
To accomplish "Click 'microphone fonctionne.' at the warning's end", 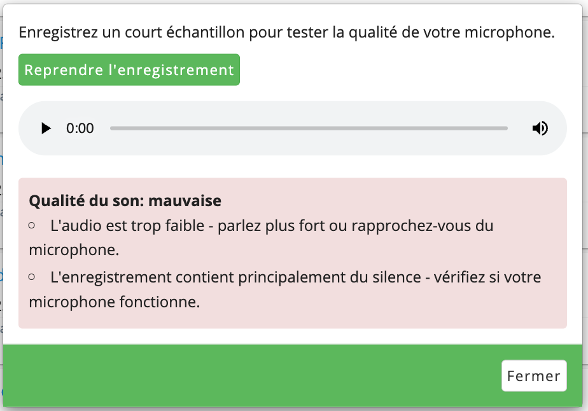I will (115, 302).
